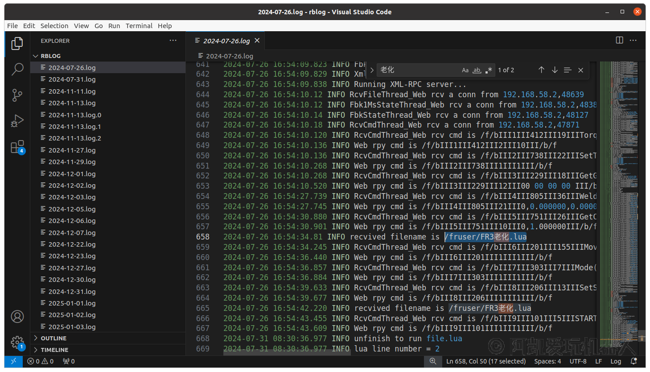Viewport: 650px width, 372px height.
Task: Open the Accounts menu icon
Action: pyautogui.click(x=17, y=317)
